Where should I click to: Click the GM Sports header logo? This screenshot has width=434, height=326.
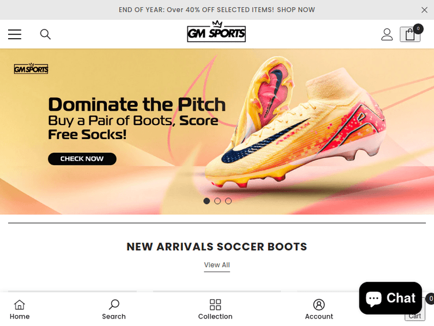[x=216, y=33]
